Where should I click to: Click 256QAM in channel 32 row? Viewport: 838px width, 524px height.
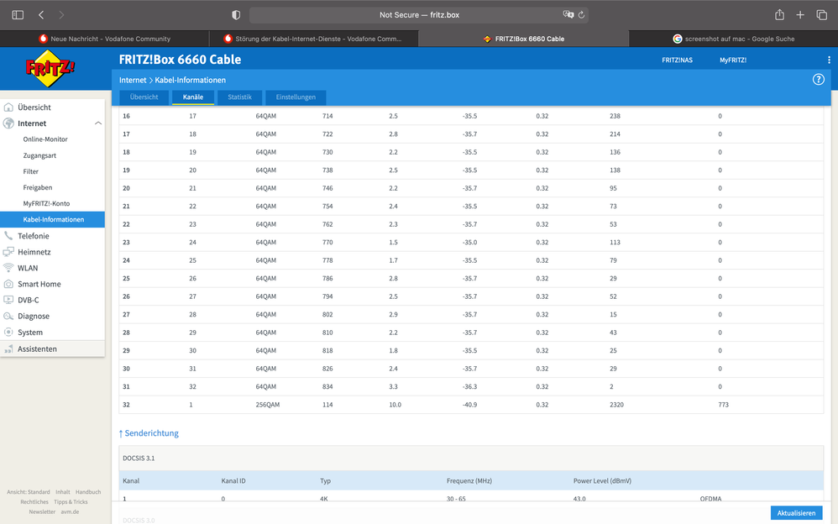click(x=267, y=405)
